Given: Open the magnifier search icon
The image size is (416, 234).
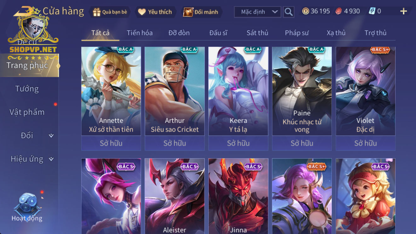Looking at the screenshot, I should click(x=288, y=12).
